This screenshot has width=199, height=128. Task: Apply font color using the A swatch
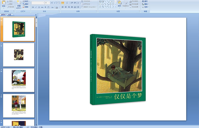[57, 7]
